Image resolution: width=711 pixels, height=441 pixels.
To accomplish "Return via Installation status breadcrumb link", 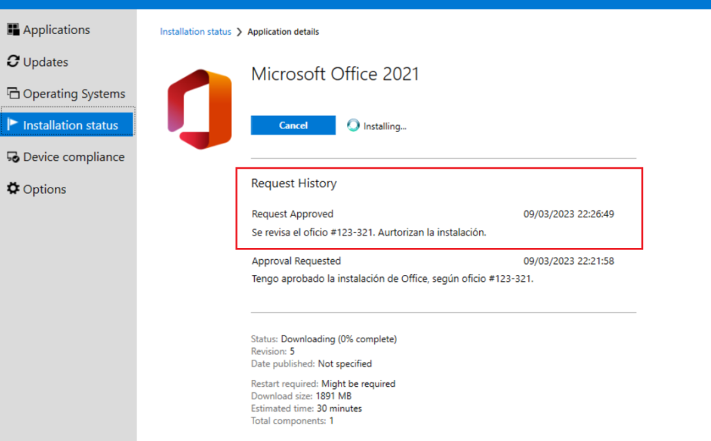I will point(195,32).
